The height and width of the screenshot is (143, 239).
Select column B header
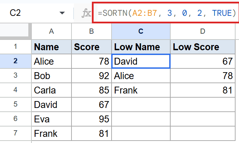[x=92, y=31]
